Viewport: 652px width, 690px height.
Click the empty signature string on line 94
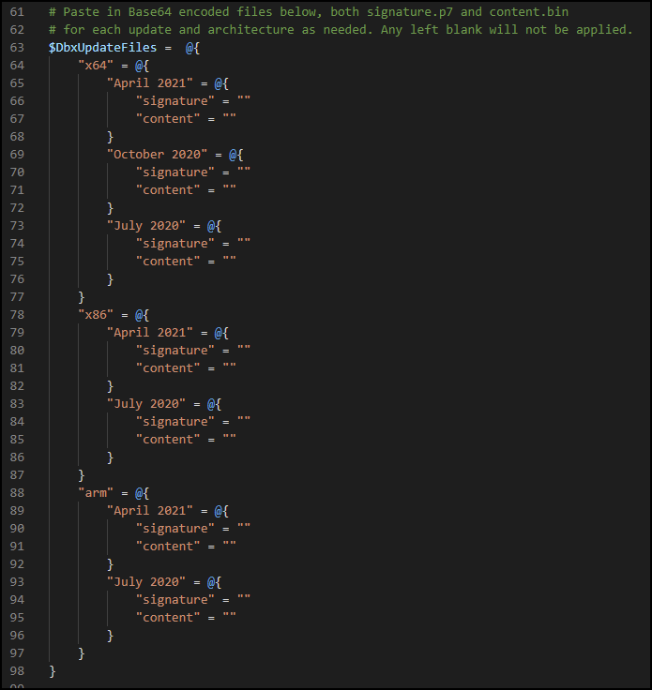click(x=243, y=600)
